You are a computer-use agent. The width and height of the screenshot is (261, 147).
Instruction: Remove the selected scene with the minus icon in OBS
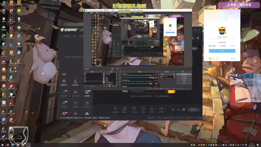click(x=87, y=86)
